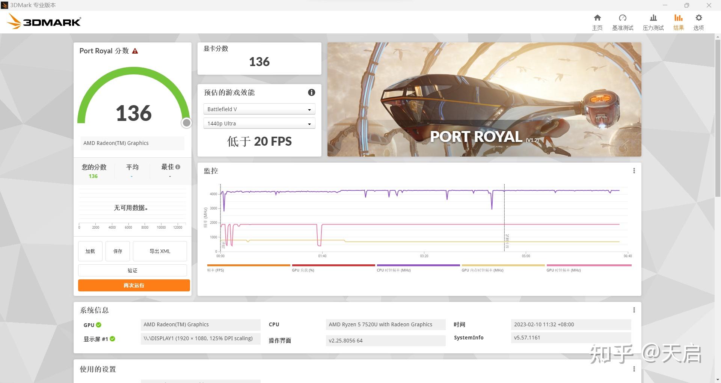Click the graphics score 136 card
The image size is (721, 383).
pyautogui.click(x=259, y=59)
